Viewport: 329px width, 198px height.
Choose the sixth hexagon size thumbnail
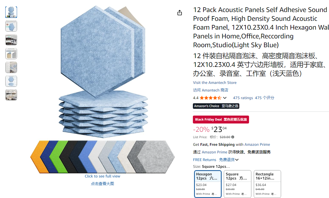point(11,81)
